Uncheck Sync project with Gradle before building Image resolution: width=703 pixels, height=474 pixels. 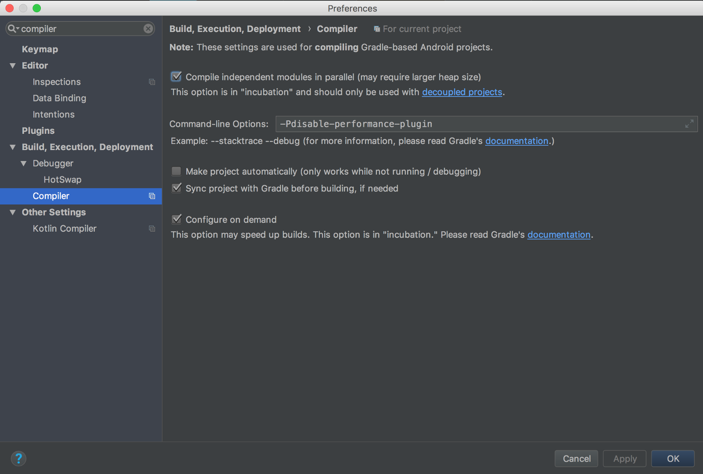176,188
